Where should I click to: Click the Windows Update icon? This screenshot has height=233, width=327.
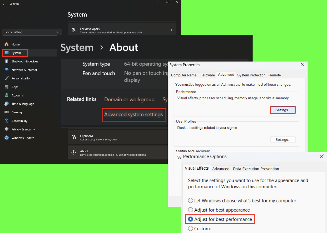[x=7, y=138]
